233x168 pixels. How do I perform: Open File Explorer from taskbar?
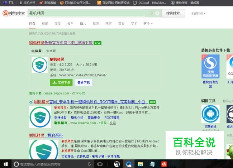(x=141, y=164)
